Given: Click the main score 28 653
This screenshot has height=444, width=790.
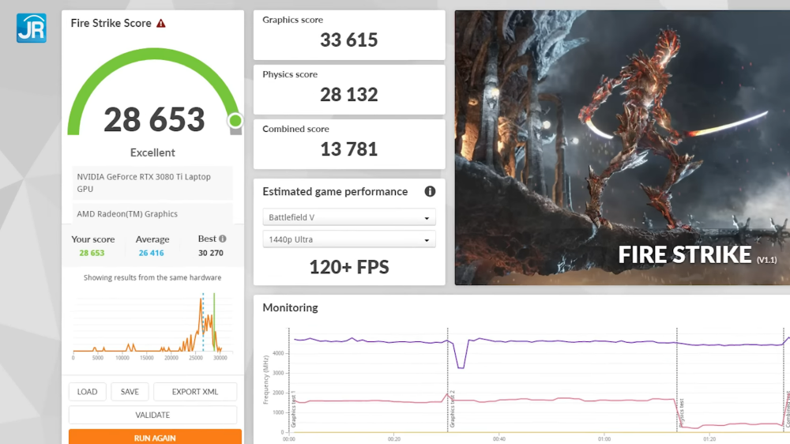Looking at the screenshot, I should point(154,119).
